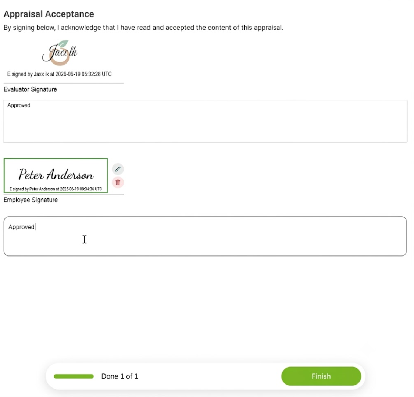Edit the employee signature with pencil icon
The height and width of the screenshot is (397, 414).
click(118, 169)
